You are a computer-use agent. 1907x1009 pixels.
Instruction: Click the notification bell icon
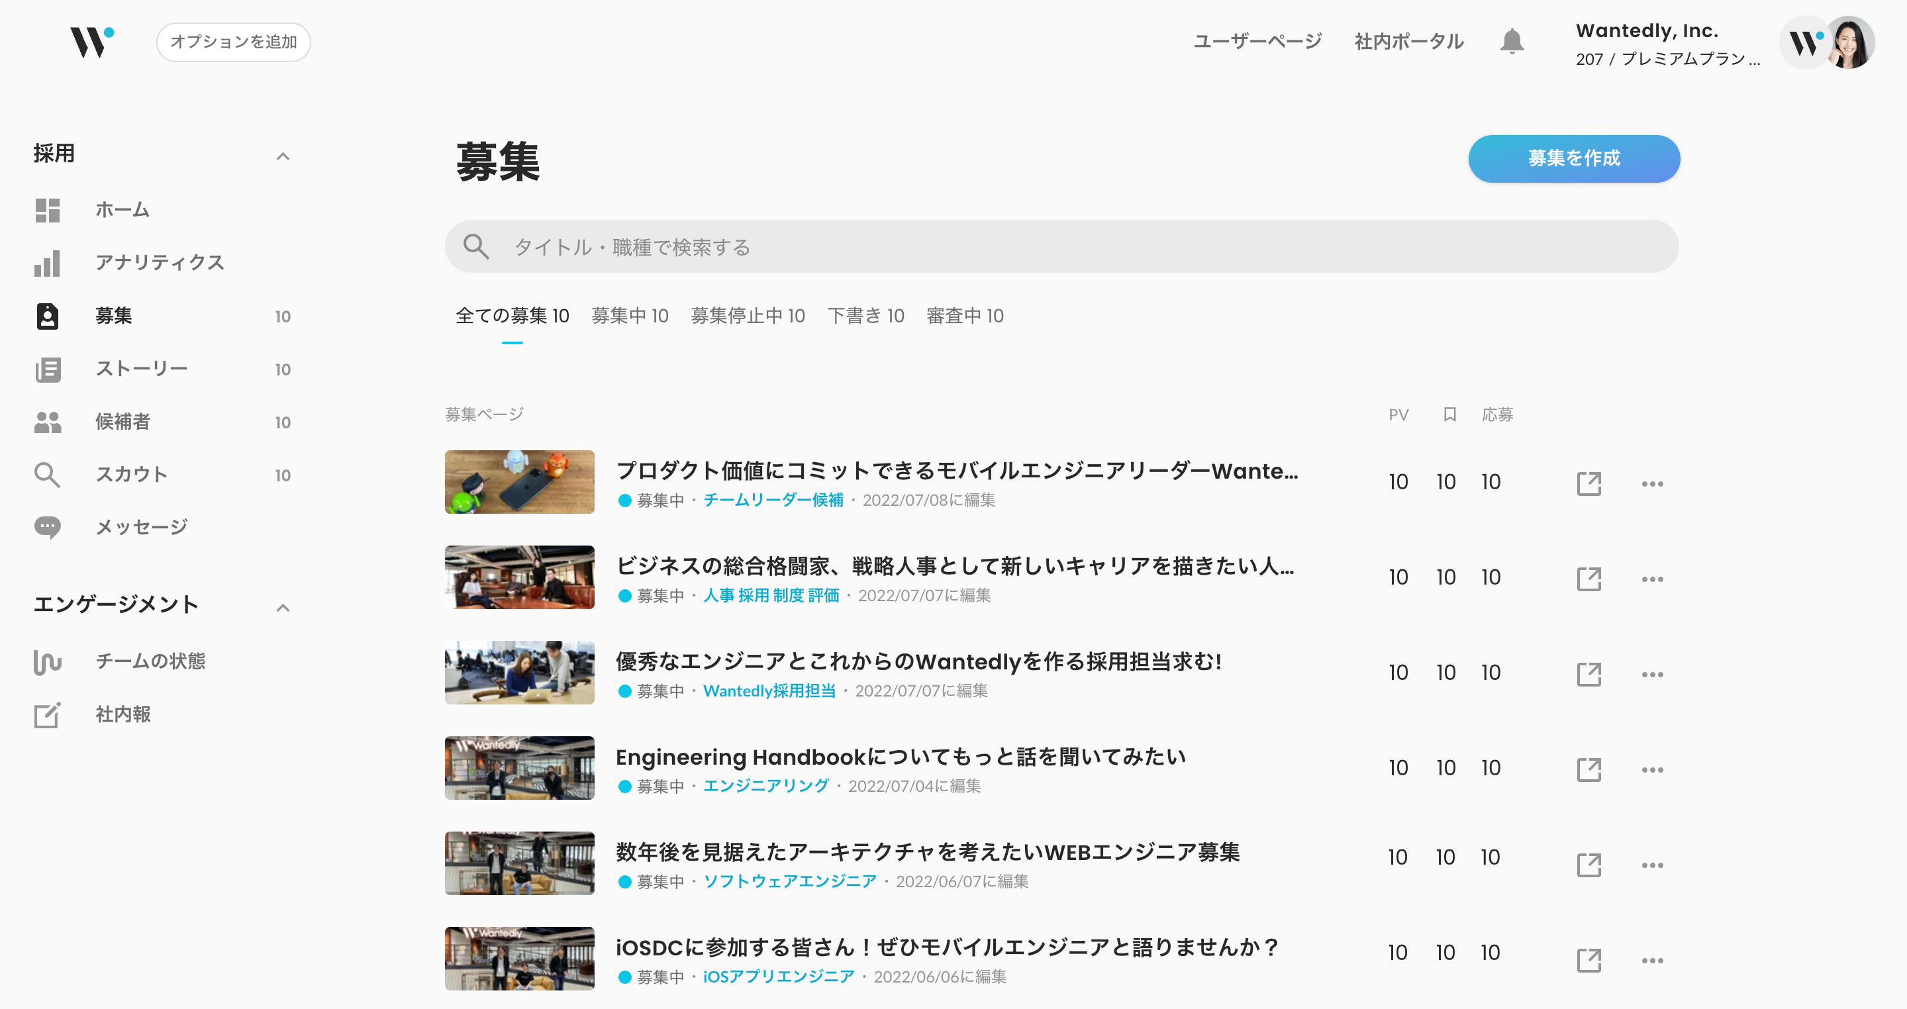point(1511,42)
